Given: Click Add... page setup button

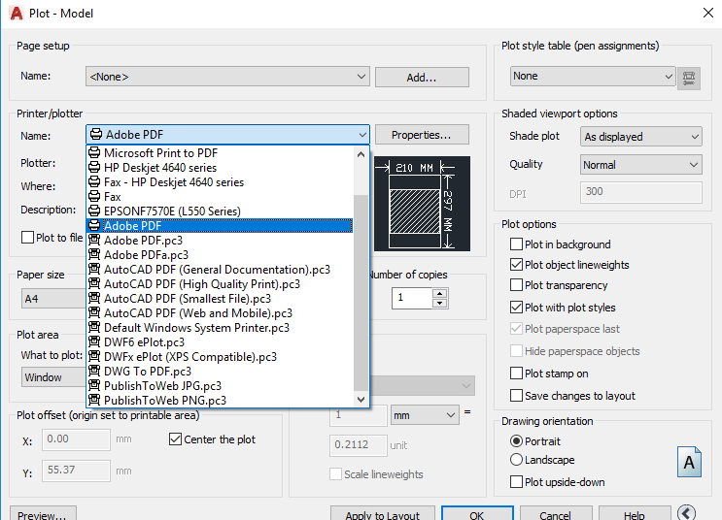Looking at the screenshot, I should click(x=422, y=78).
